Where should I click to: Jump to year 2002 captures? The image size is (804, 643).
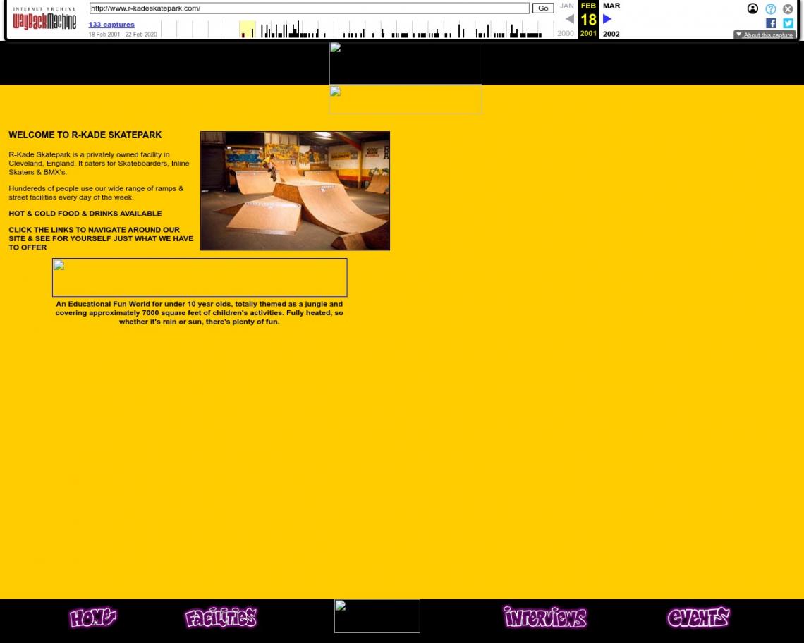pos(611,34)
